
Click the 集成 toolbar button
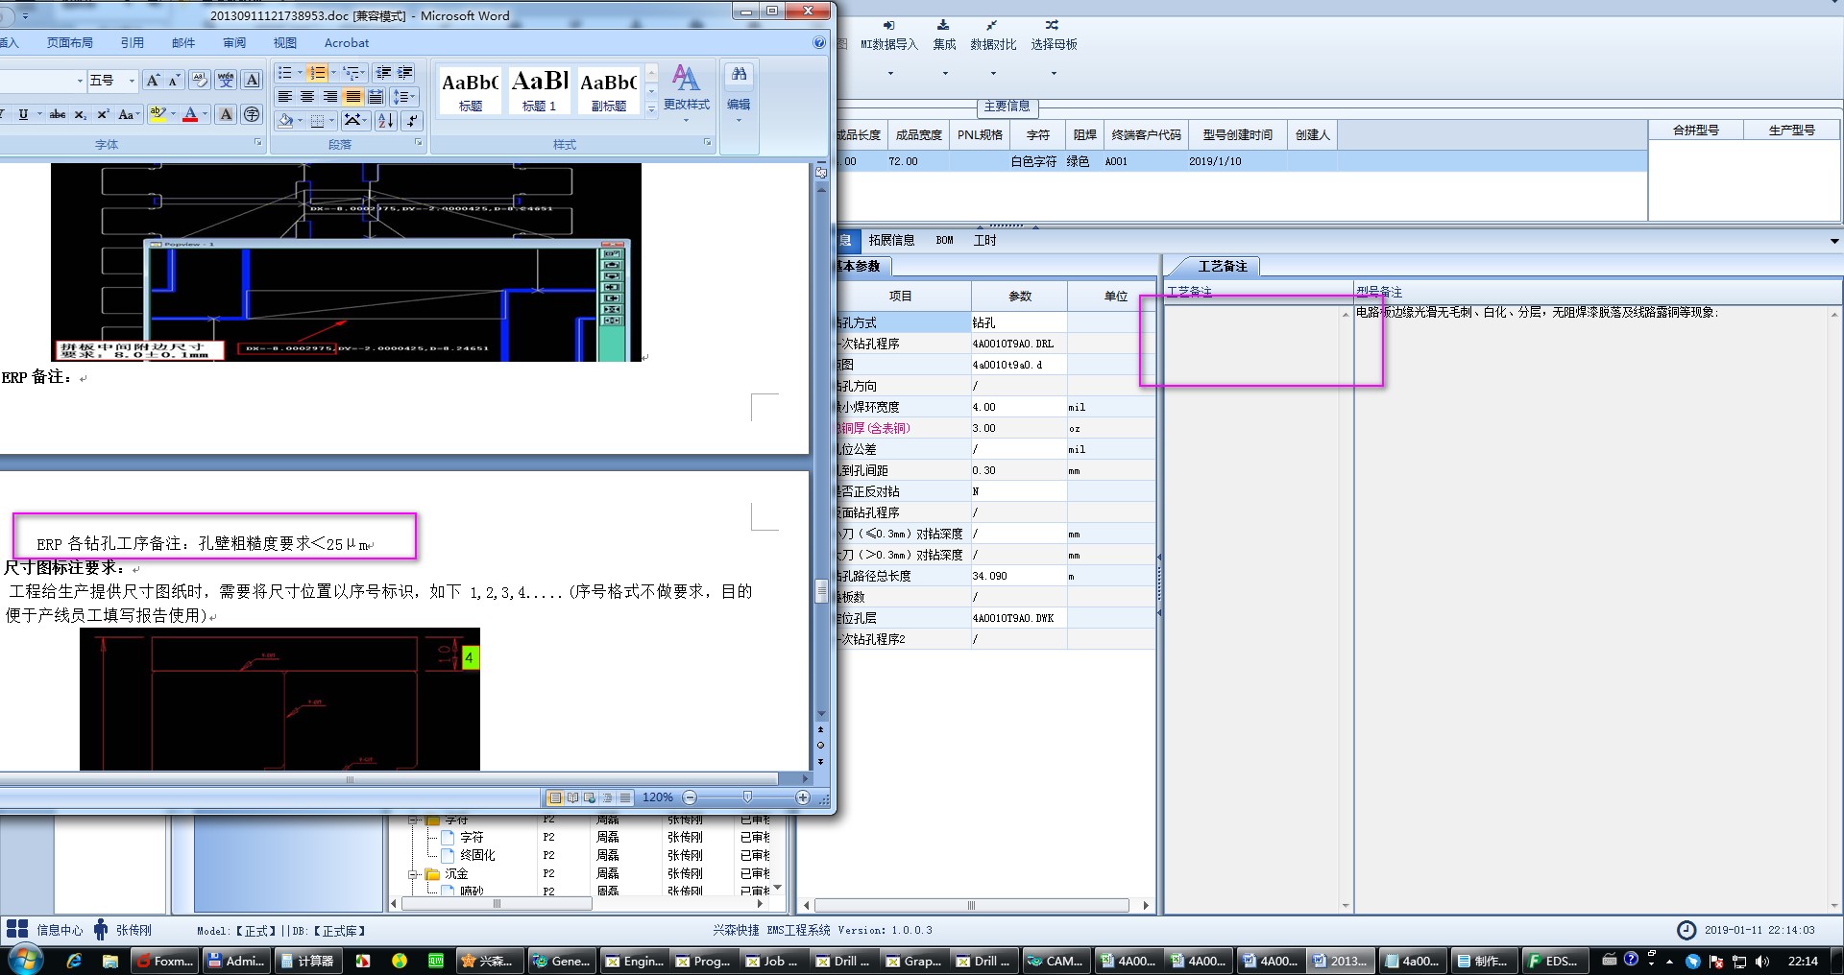click(x=944, y=36)
